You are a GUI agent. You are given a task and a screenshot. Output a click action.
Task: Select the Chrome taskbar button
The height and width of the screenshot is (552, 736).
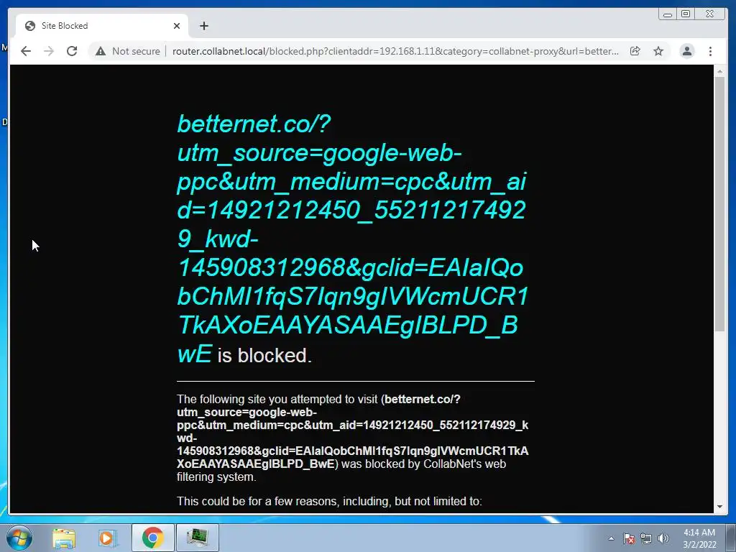(152, 538)
